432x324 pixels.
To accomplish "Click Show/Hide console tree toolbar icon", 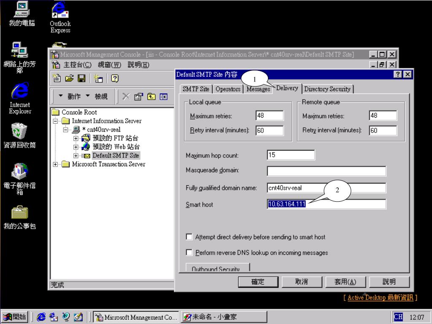I will click(163, 97).
